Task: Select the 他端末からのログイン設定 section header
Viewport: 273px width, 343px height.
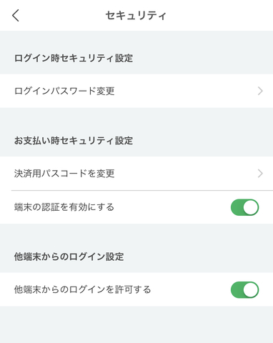Action: point(69,257)
